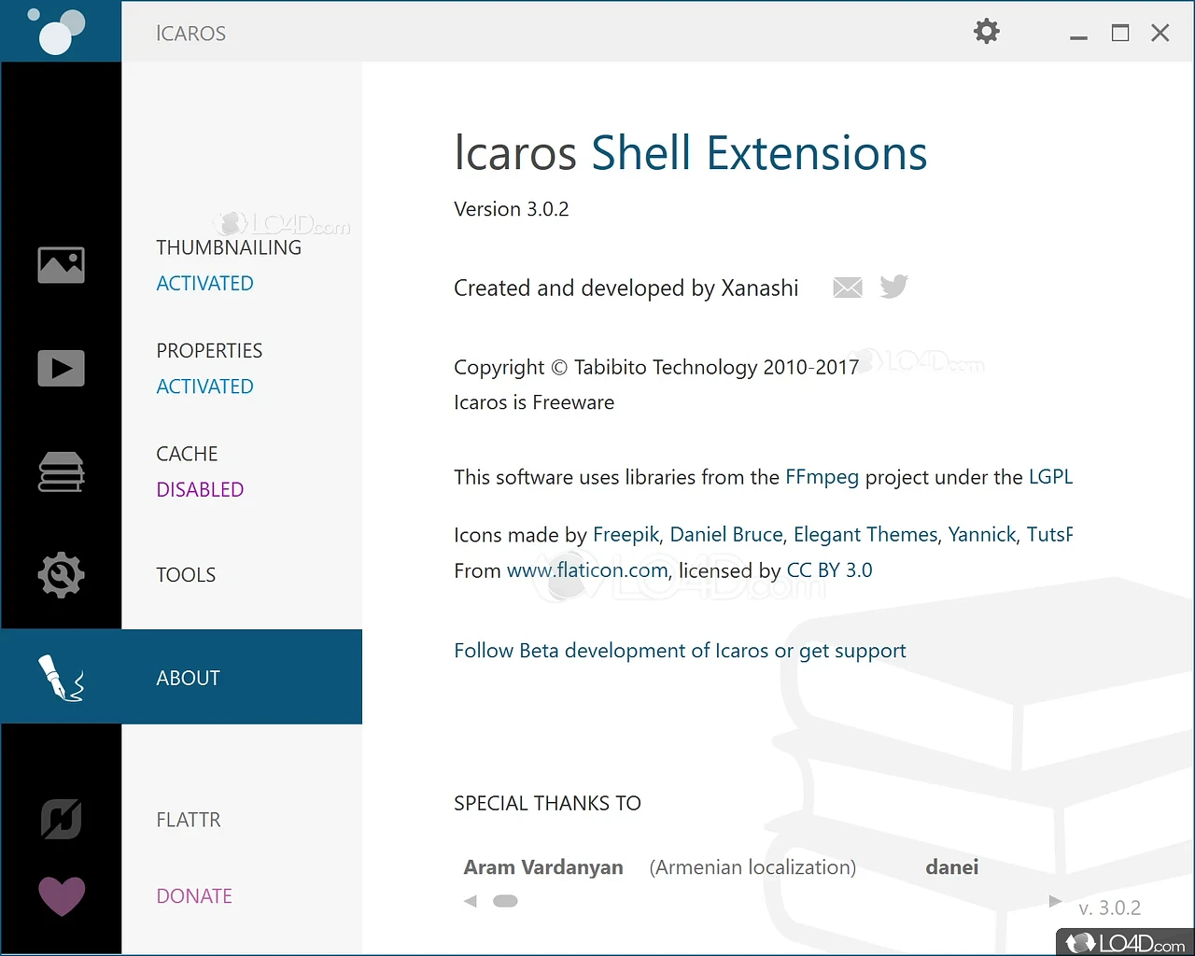This screenshot has width=1195, height=956.
Task: Toggle Cache DISABLED status
Action: (200, 490)
